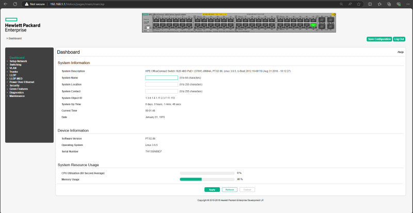Click the Serial Number value
413x213 pixels.
point(153,152)
